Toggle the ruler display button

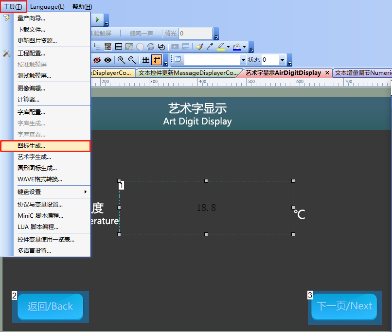(x=157, y=60)
